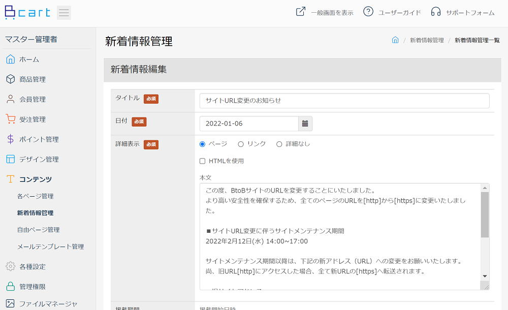The height and width of the screenshot is (310, 508).
Task: Click the 詳細表示 field label
Action: [x=128, y=144]
